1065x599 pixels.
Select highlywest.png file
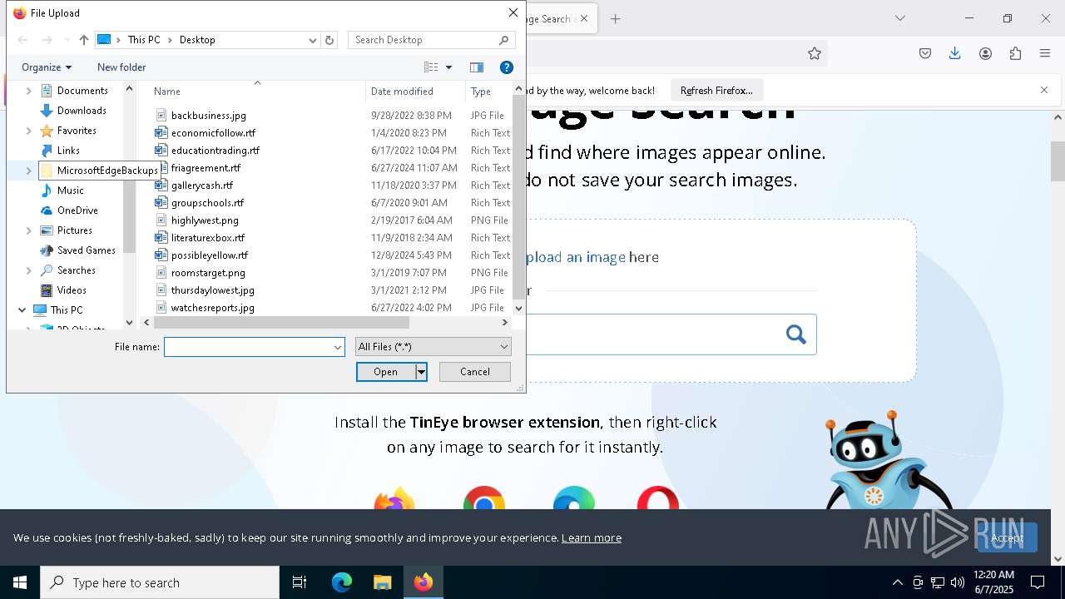click(205, 220)
